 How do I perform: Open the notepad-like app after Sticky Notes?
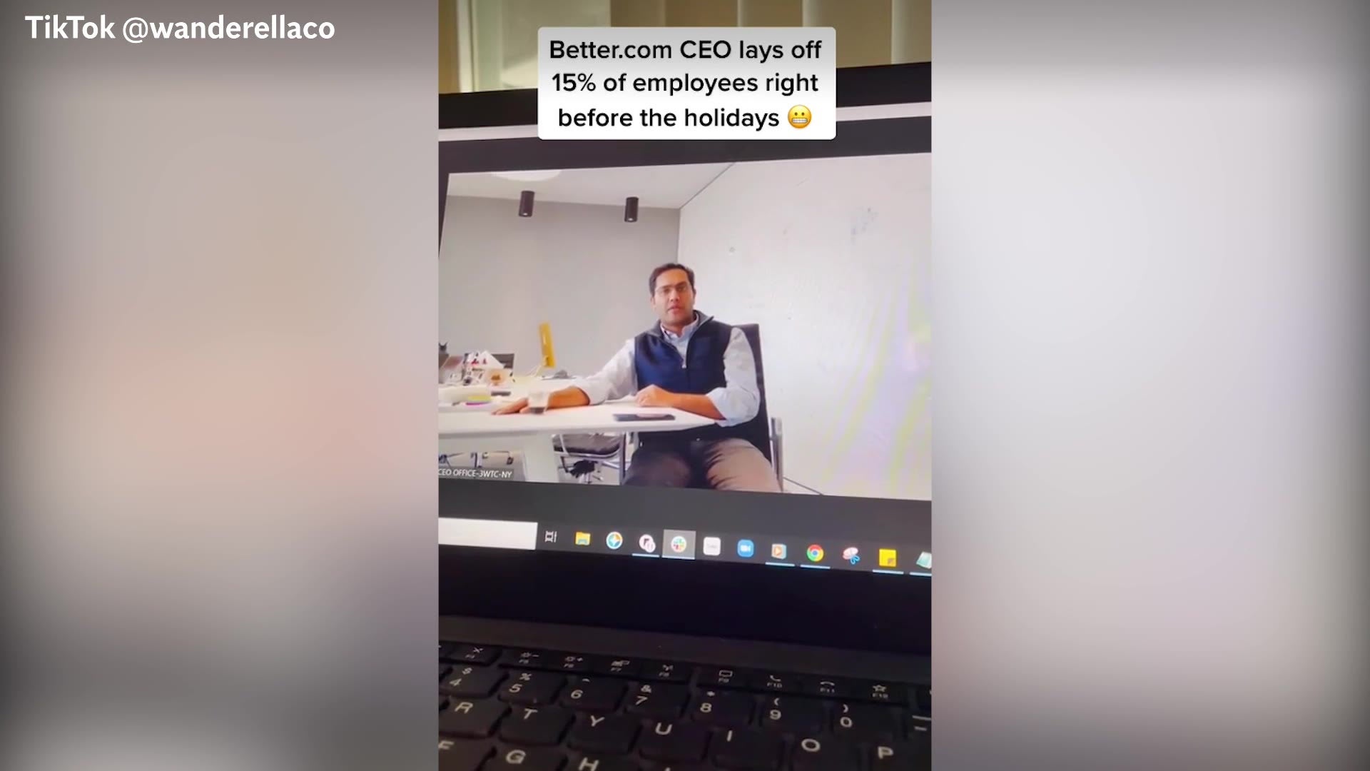click(923, 560)
